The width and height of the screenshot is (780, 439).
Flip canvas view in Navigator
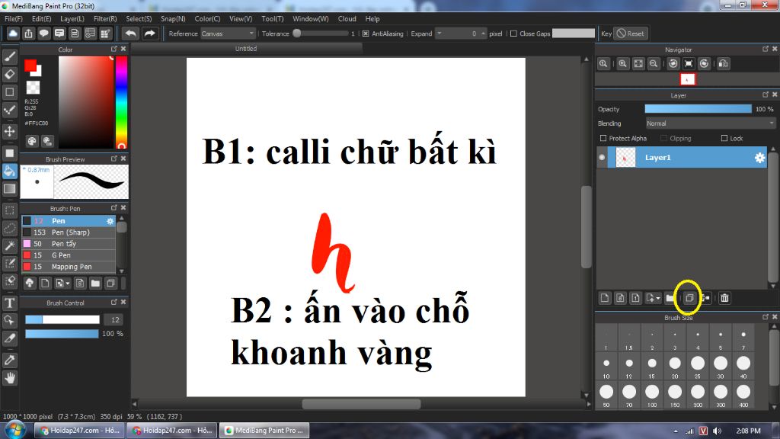point(724,64)
